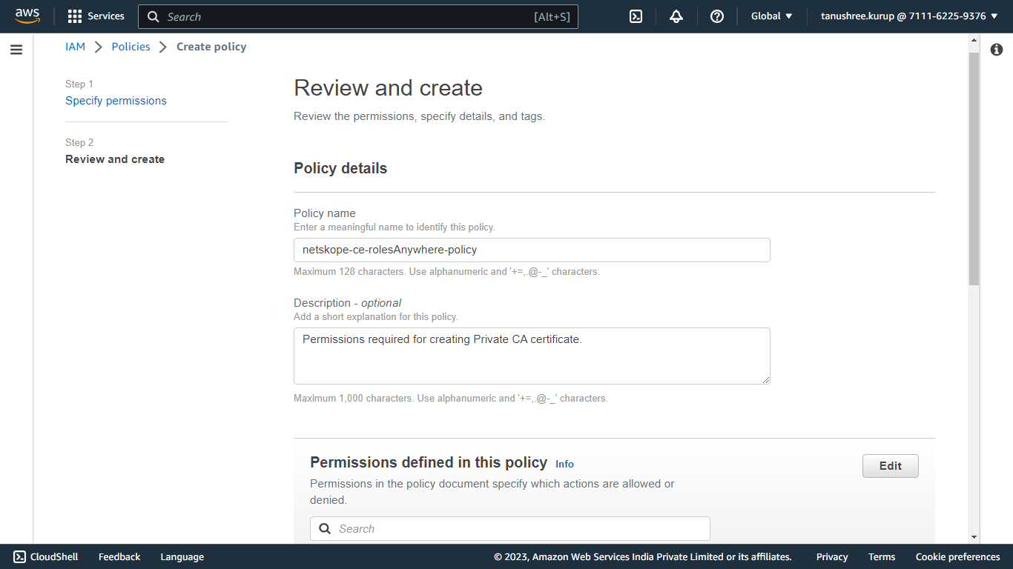This screenshot has height=569, width=1013.
Task: Go to IAM breadcrumb link
Action: 75,47
